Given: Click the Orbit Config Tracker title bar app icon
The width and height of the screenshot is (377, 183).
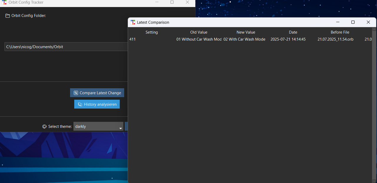Looking at the screenshot, I should pyautogui.click(x=4, y=2).
